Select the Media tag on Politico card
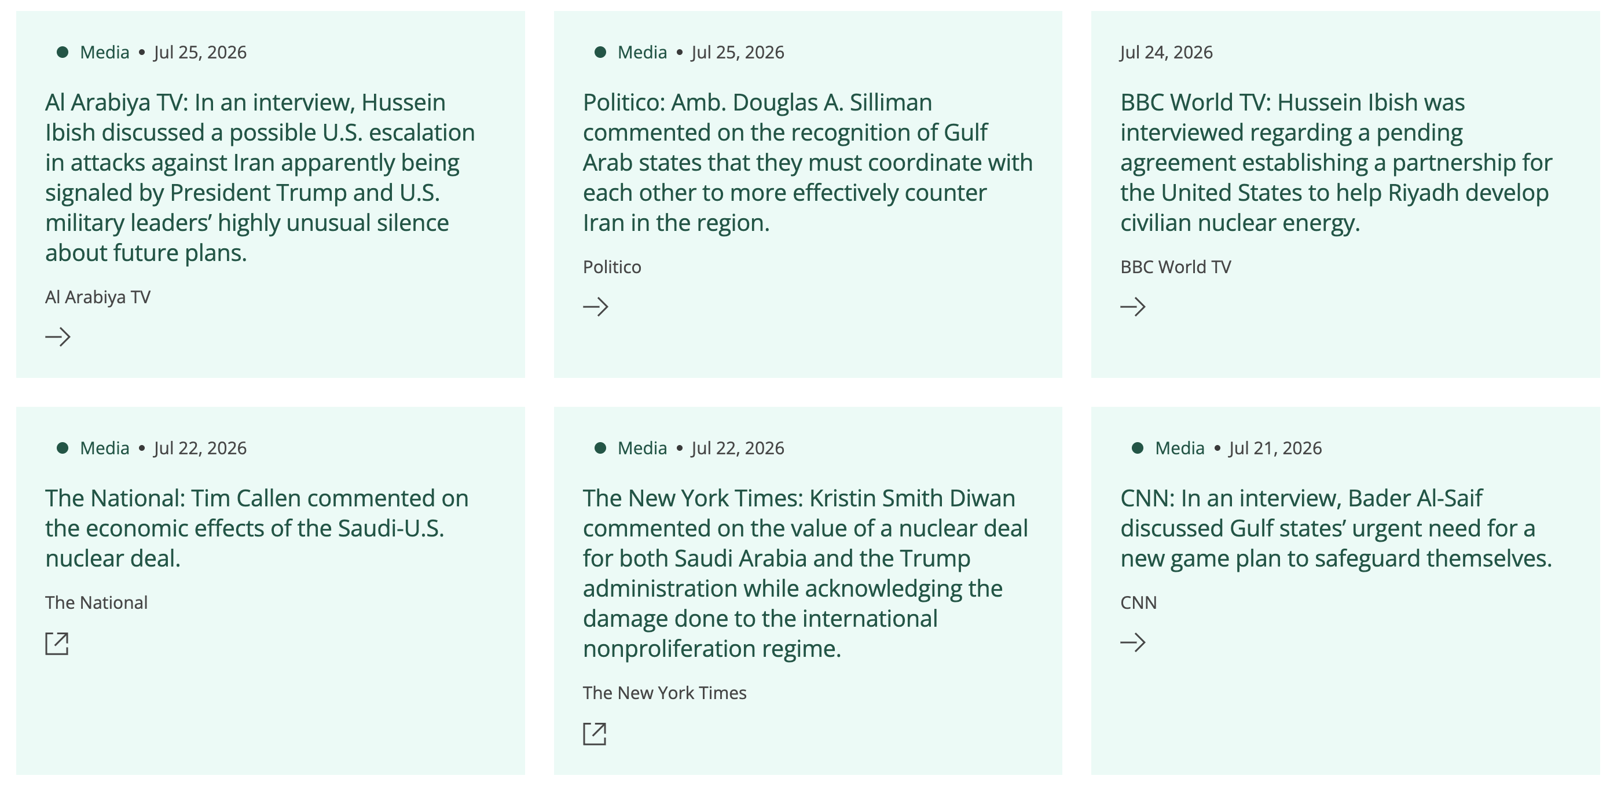 [642, 52]
